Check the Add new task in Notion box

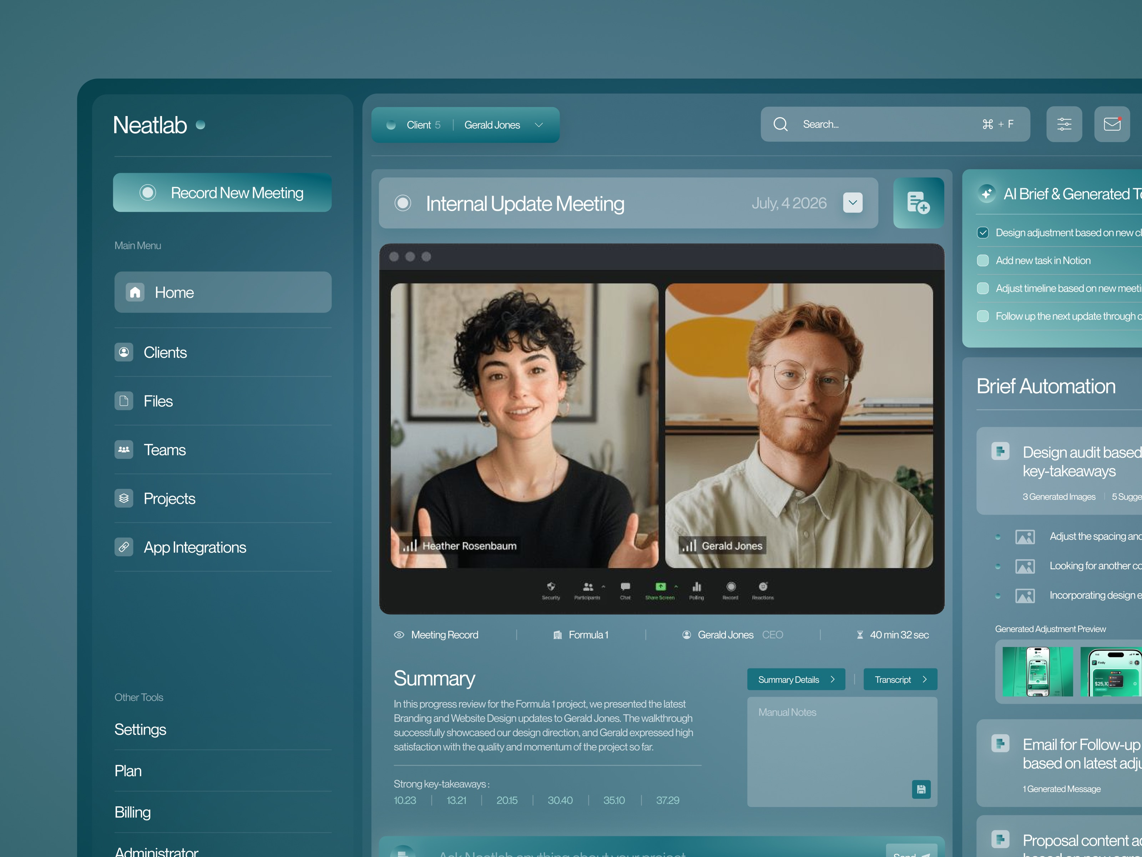coord(983,260)
